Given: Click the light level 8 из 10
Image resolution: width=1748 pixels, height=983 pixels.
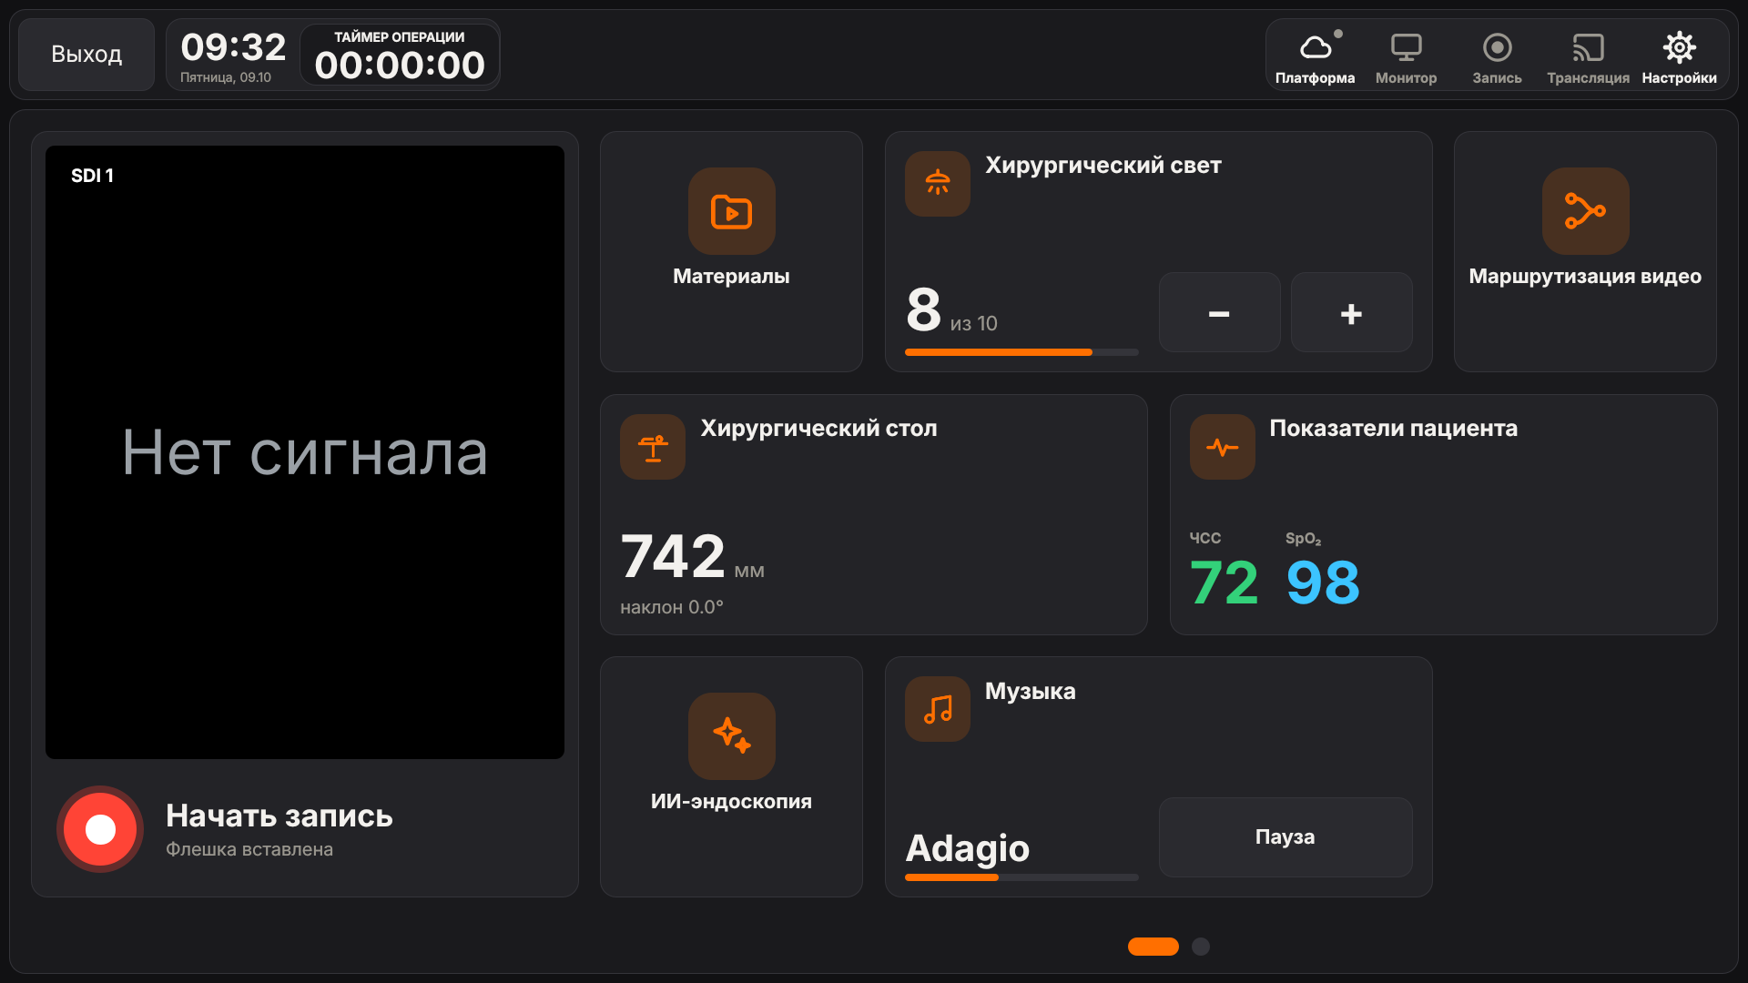Looking at the screenshot, I should click(x=951, y=310).
